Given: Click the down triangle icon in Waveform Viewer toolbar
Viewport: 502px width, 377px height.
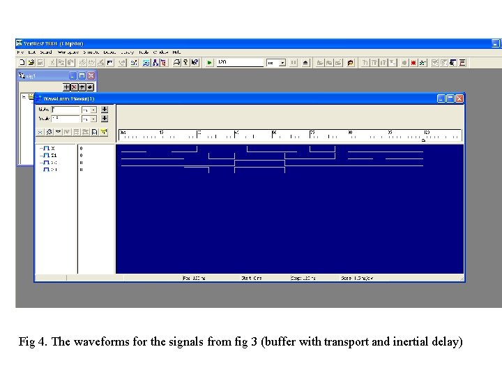Looking at the screenshot, I should click(58, 132).
